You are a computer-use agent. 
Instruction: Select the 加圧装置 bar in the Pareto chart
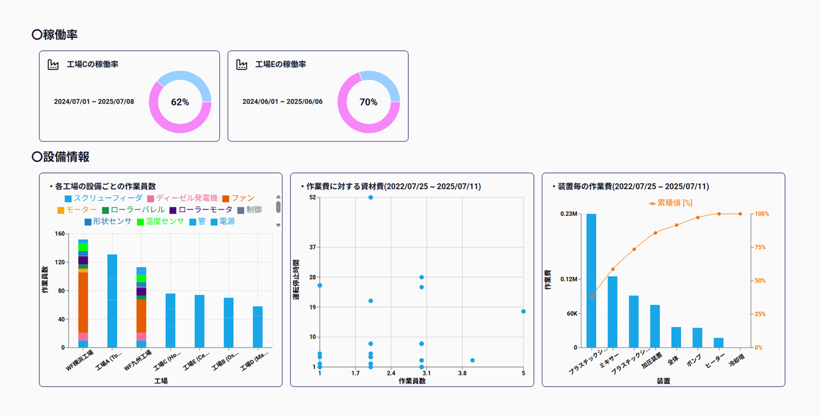click(655, 326)
